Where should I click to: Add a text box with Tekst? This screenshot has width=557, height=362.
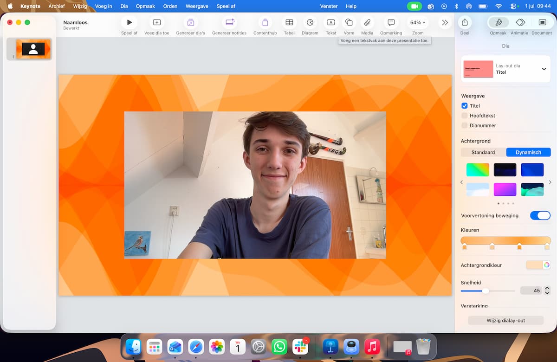331,22
